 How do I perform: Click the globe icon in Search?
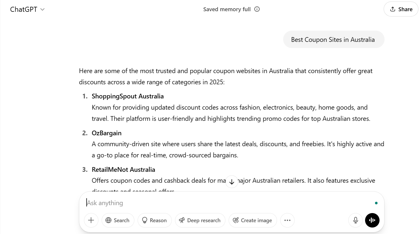[108, 220]
